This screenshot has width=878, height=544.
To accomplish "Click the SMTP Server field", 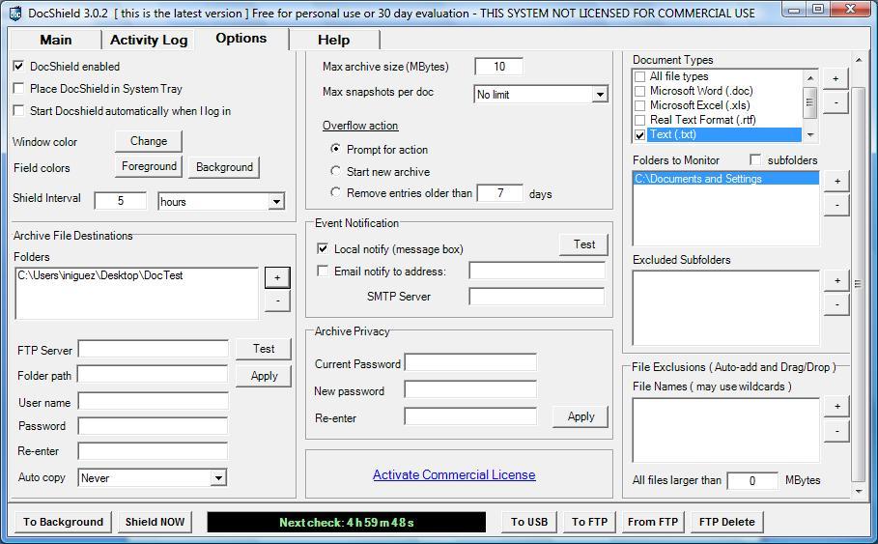I will click(x=537, y=297).
